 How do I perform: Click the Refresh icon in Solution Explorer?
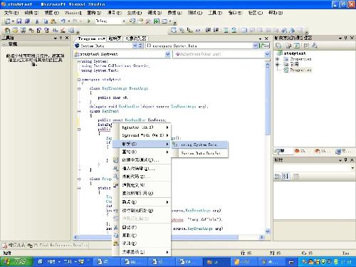tap(297, 46)
